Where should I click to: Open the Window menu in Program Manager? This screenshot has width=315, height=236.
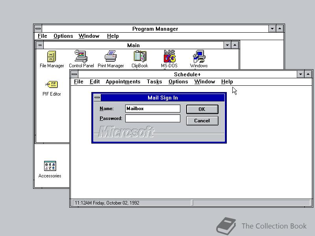click(x=89, y=36)
